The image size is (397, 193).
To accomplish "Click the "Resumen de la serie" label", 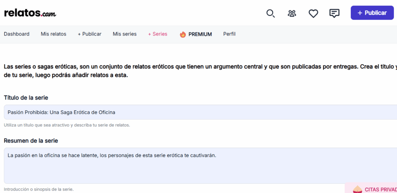I will tap(31, 141).
